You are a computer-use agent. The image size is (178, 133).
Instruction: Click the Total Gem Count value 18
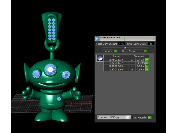point(151,44)
